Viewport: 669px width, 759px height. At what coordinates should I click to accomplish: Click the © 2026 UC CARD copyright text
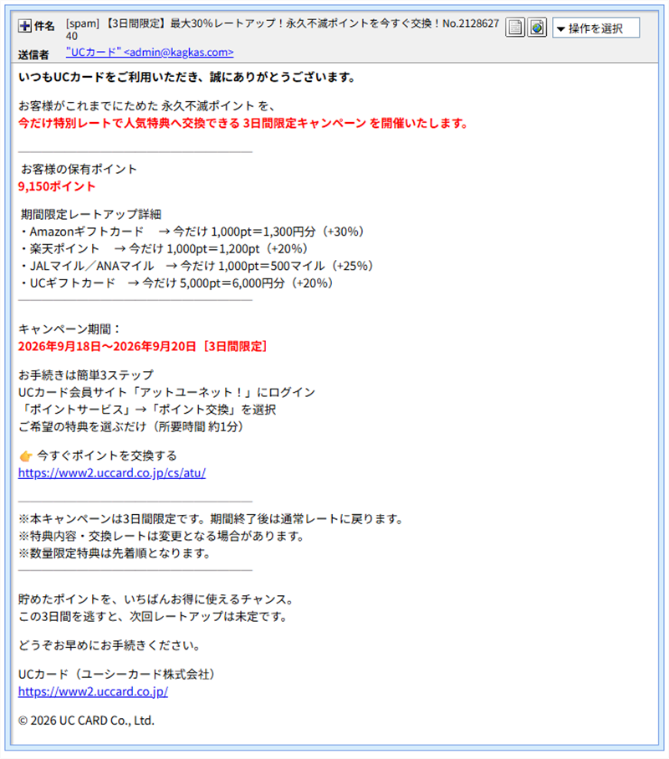(x=86, y=721)
